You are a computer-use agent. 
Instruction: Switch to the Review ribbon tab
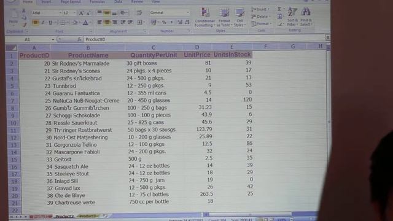click(137, 2)
